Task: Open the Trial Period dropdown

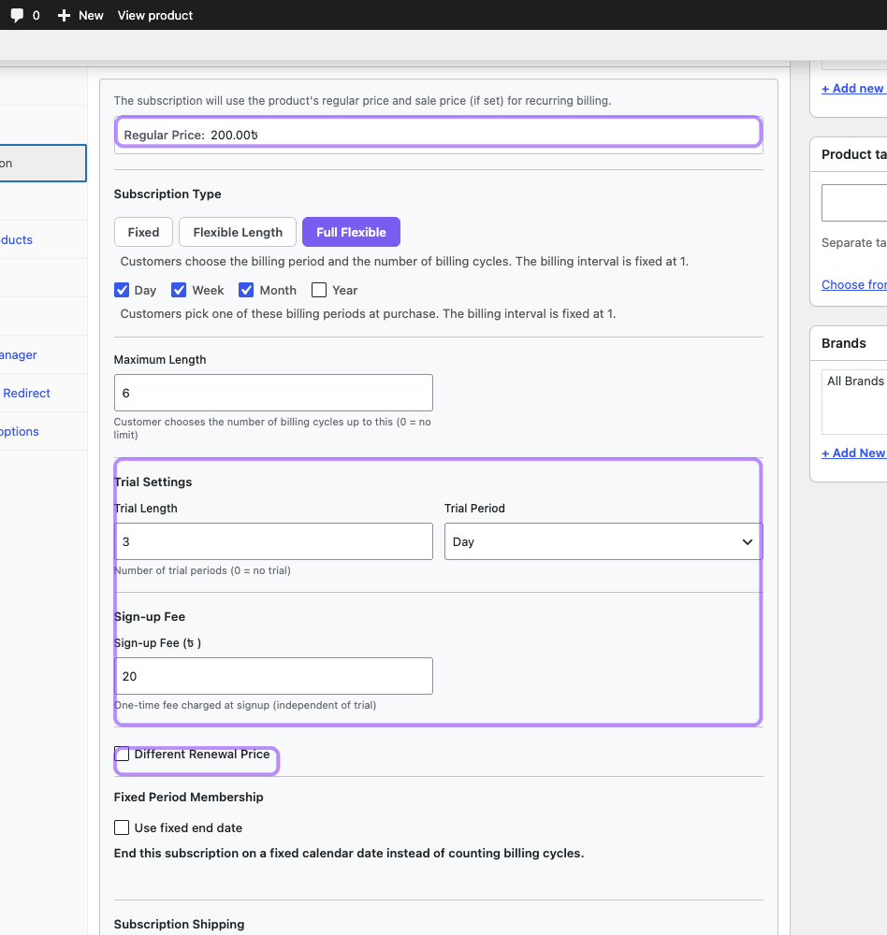Action: (603, 541)
